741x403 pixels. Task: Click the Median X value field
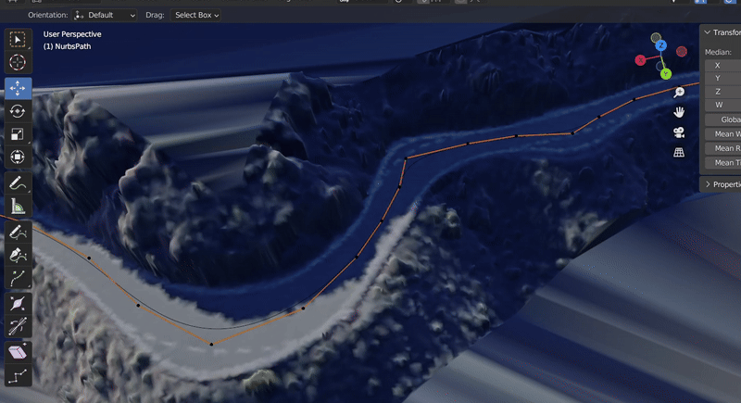(723, 66)
